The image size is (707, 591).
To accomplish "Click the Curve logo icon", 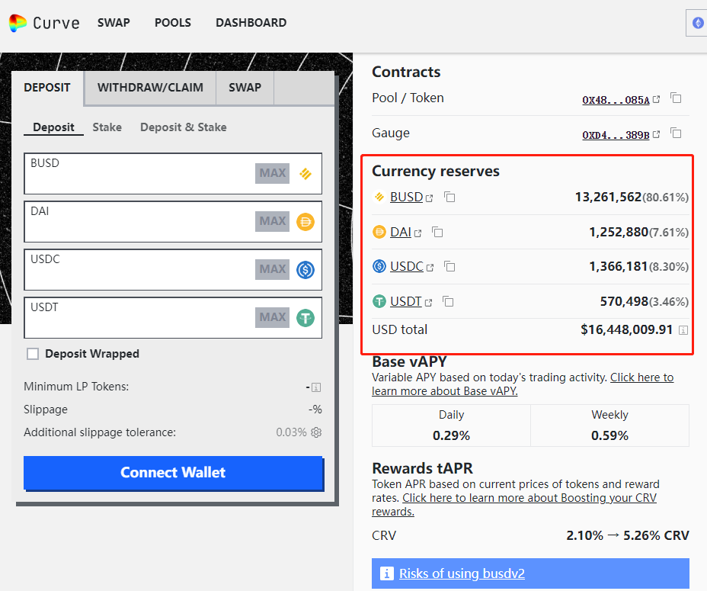I will 18,23.
